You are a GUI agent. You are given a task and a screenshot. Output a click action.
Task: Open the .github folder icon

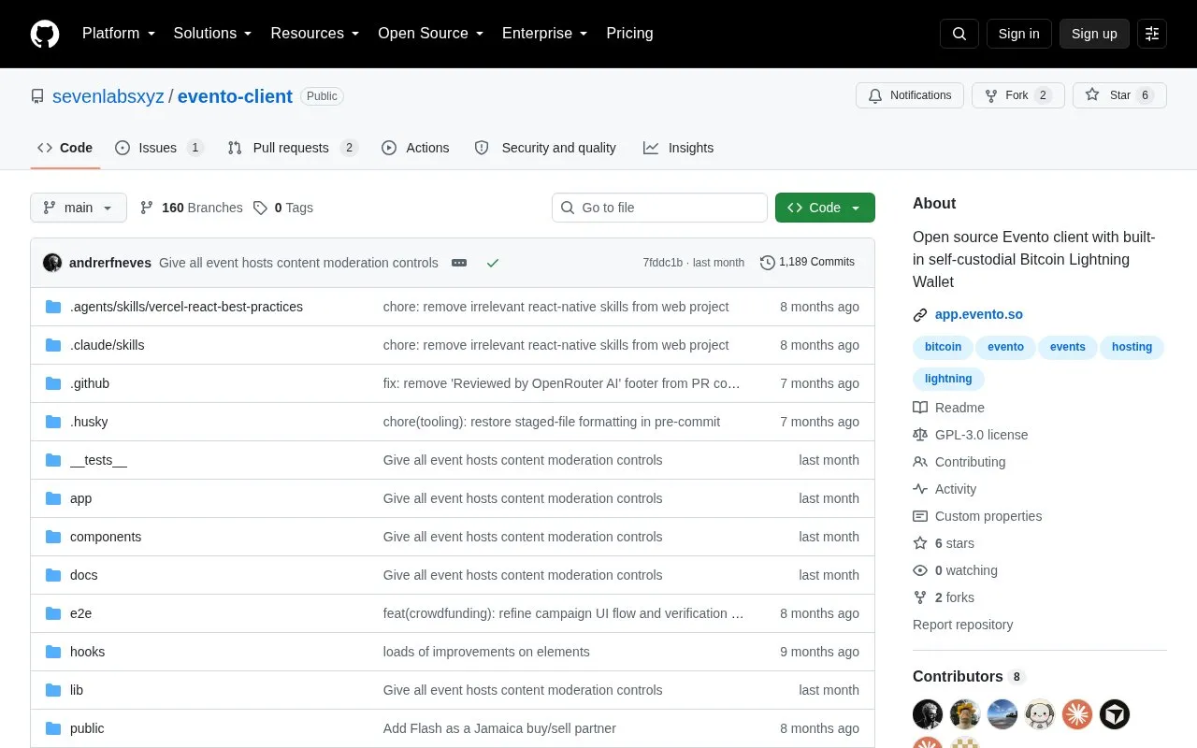pyautogui.click(x=53, y=383)
